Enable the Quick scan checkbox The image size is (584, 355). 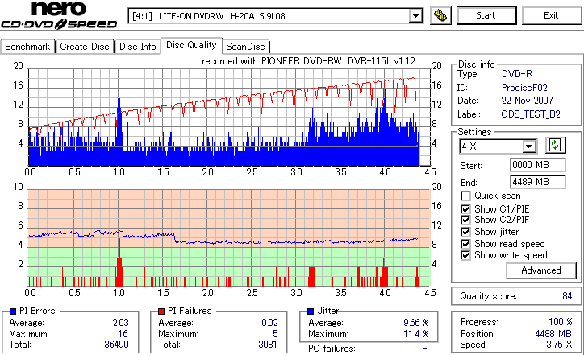[465, 196]
